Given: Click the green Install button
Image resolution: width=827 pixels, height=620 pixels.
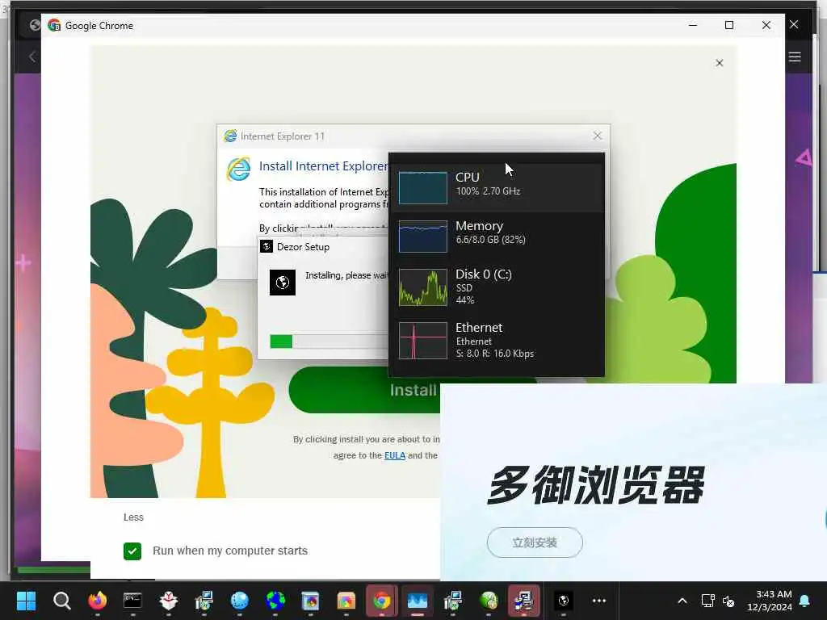Looking at the screenshot, I should point(365,390).
